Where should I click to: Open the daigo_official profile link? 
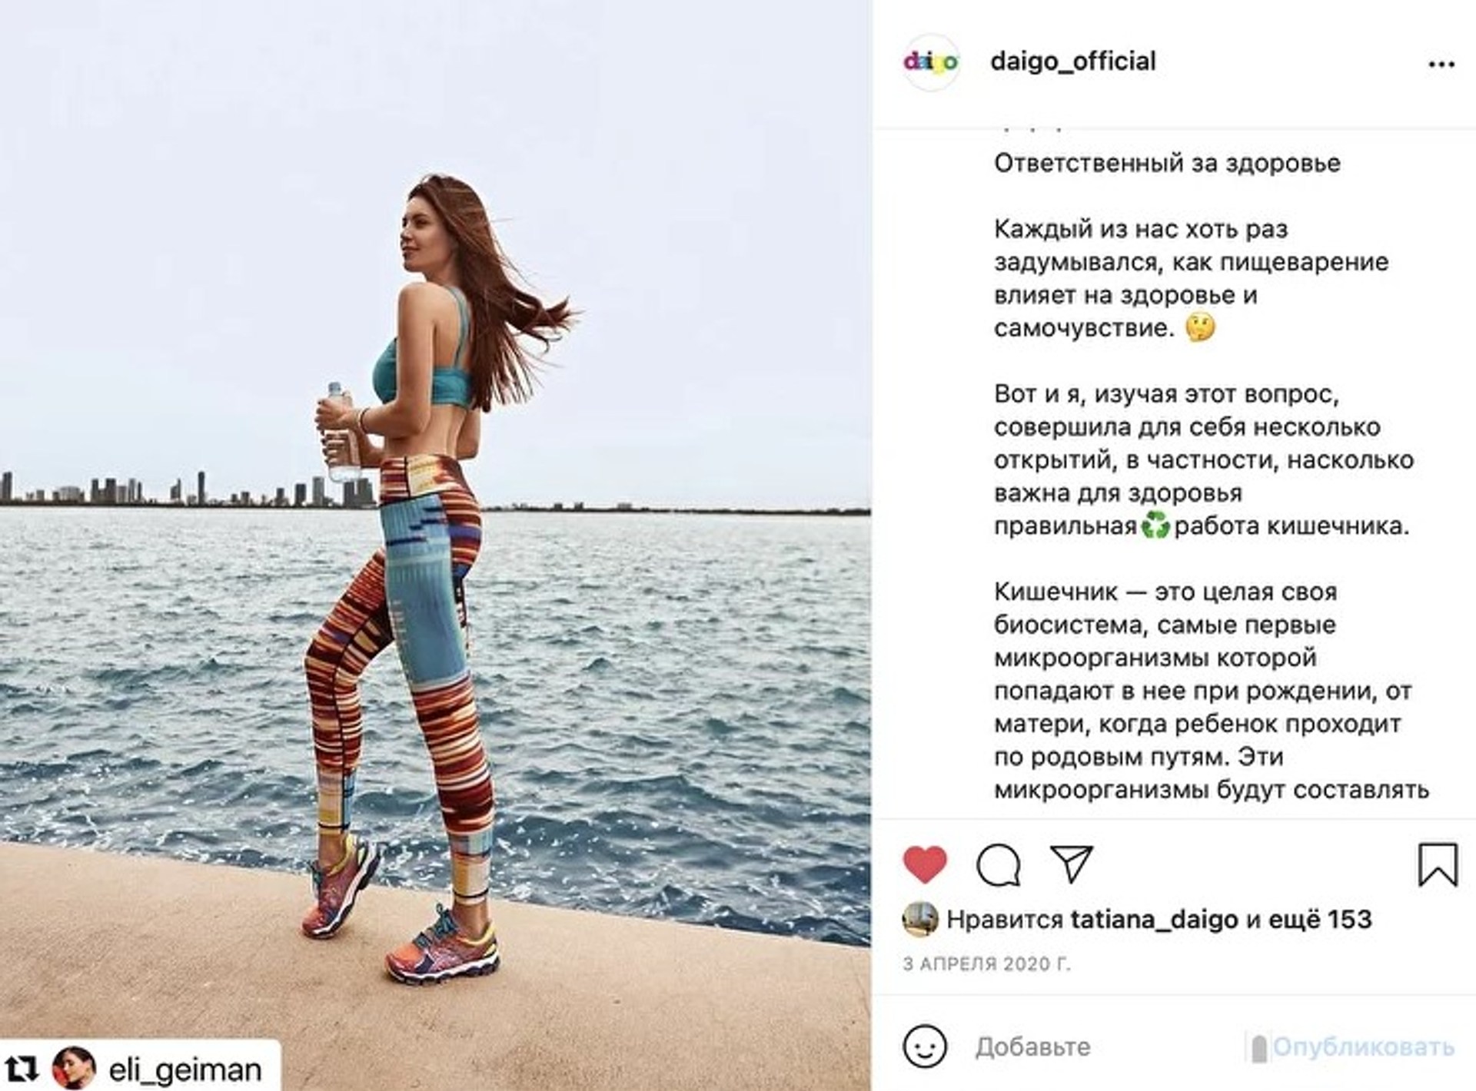click(x=1072, y=61)
